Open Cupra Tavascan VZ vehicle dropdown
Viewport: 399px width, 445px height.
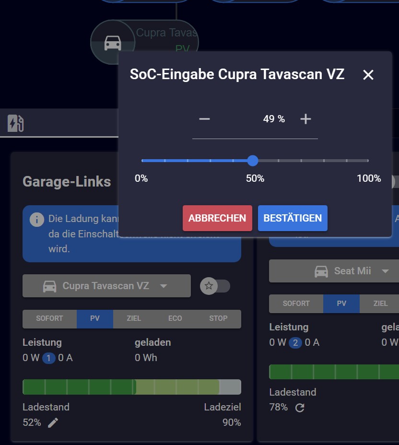106,286
